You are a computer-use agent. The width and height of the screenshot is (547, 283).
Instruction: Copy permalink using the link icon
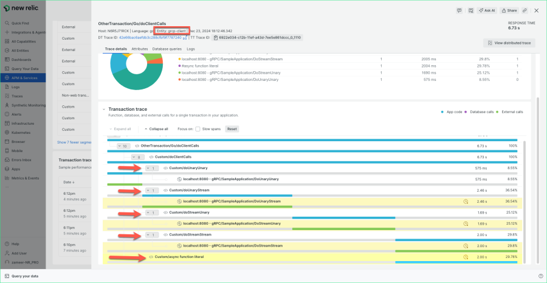[x=525, y=10]
